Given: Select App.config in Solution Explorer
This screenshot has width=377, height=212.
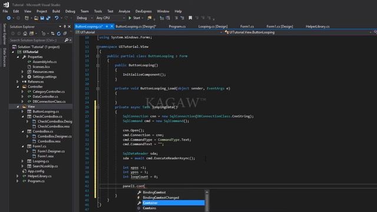Looking at the screenshot, I should coord(36,171).
